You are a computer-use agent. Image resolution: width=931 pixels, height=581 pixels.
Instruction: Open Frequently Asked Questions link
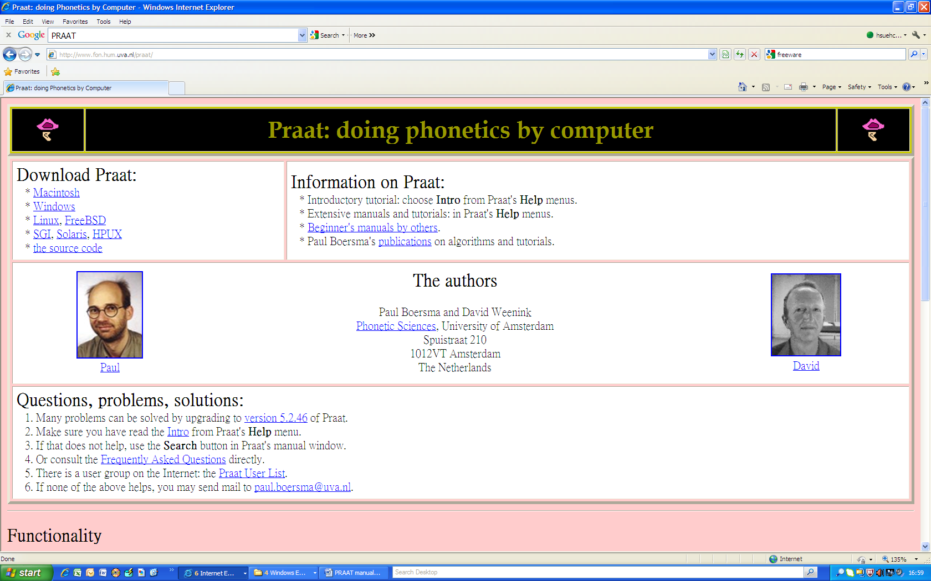(x=163, y=459)
